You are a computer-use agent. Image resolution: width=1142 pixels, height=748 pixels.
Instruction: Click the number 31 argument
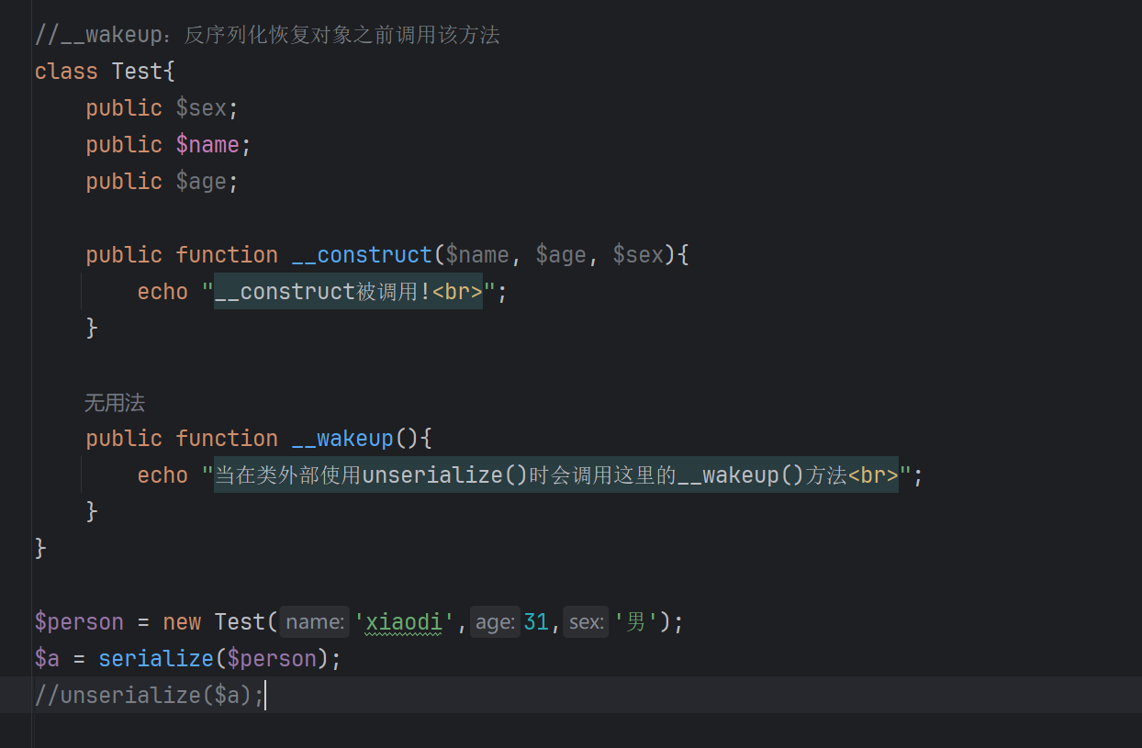pos(536,622)
